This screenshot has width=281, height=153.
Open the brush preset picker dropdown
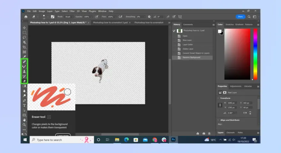tap(48, 17)
